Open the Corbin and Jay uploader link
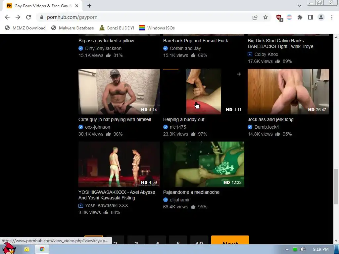This screenshot has width=339, height=254. (x=185, y=48)
